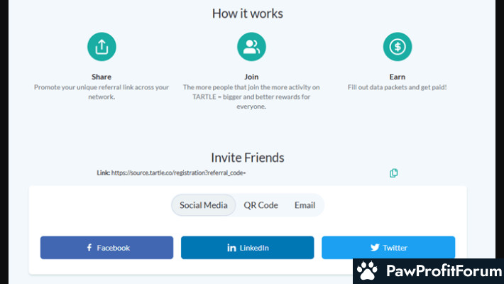Click the "Earn" step title
Image resolution: width=504 pixels, height=284 pixels.
(398, 77)
